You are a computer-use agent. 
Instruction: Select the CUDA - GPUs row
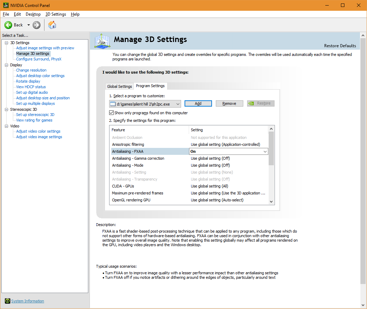(x=189, y=186)
